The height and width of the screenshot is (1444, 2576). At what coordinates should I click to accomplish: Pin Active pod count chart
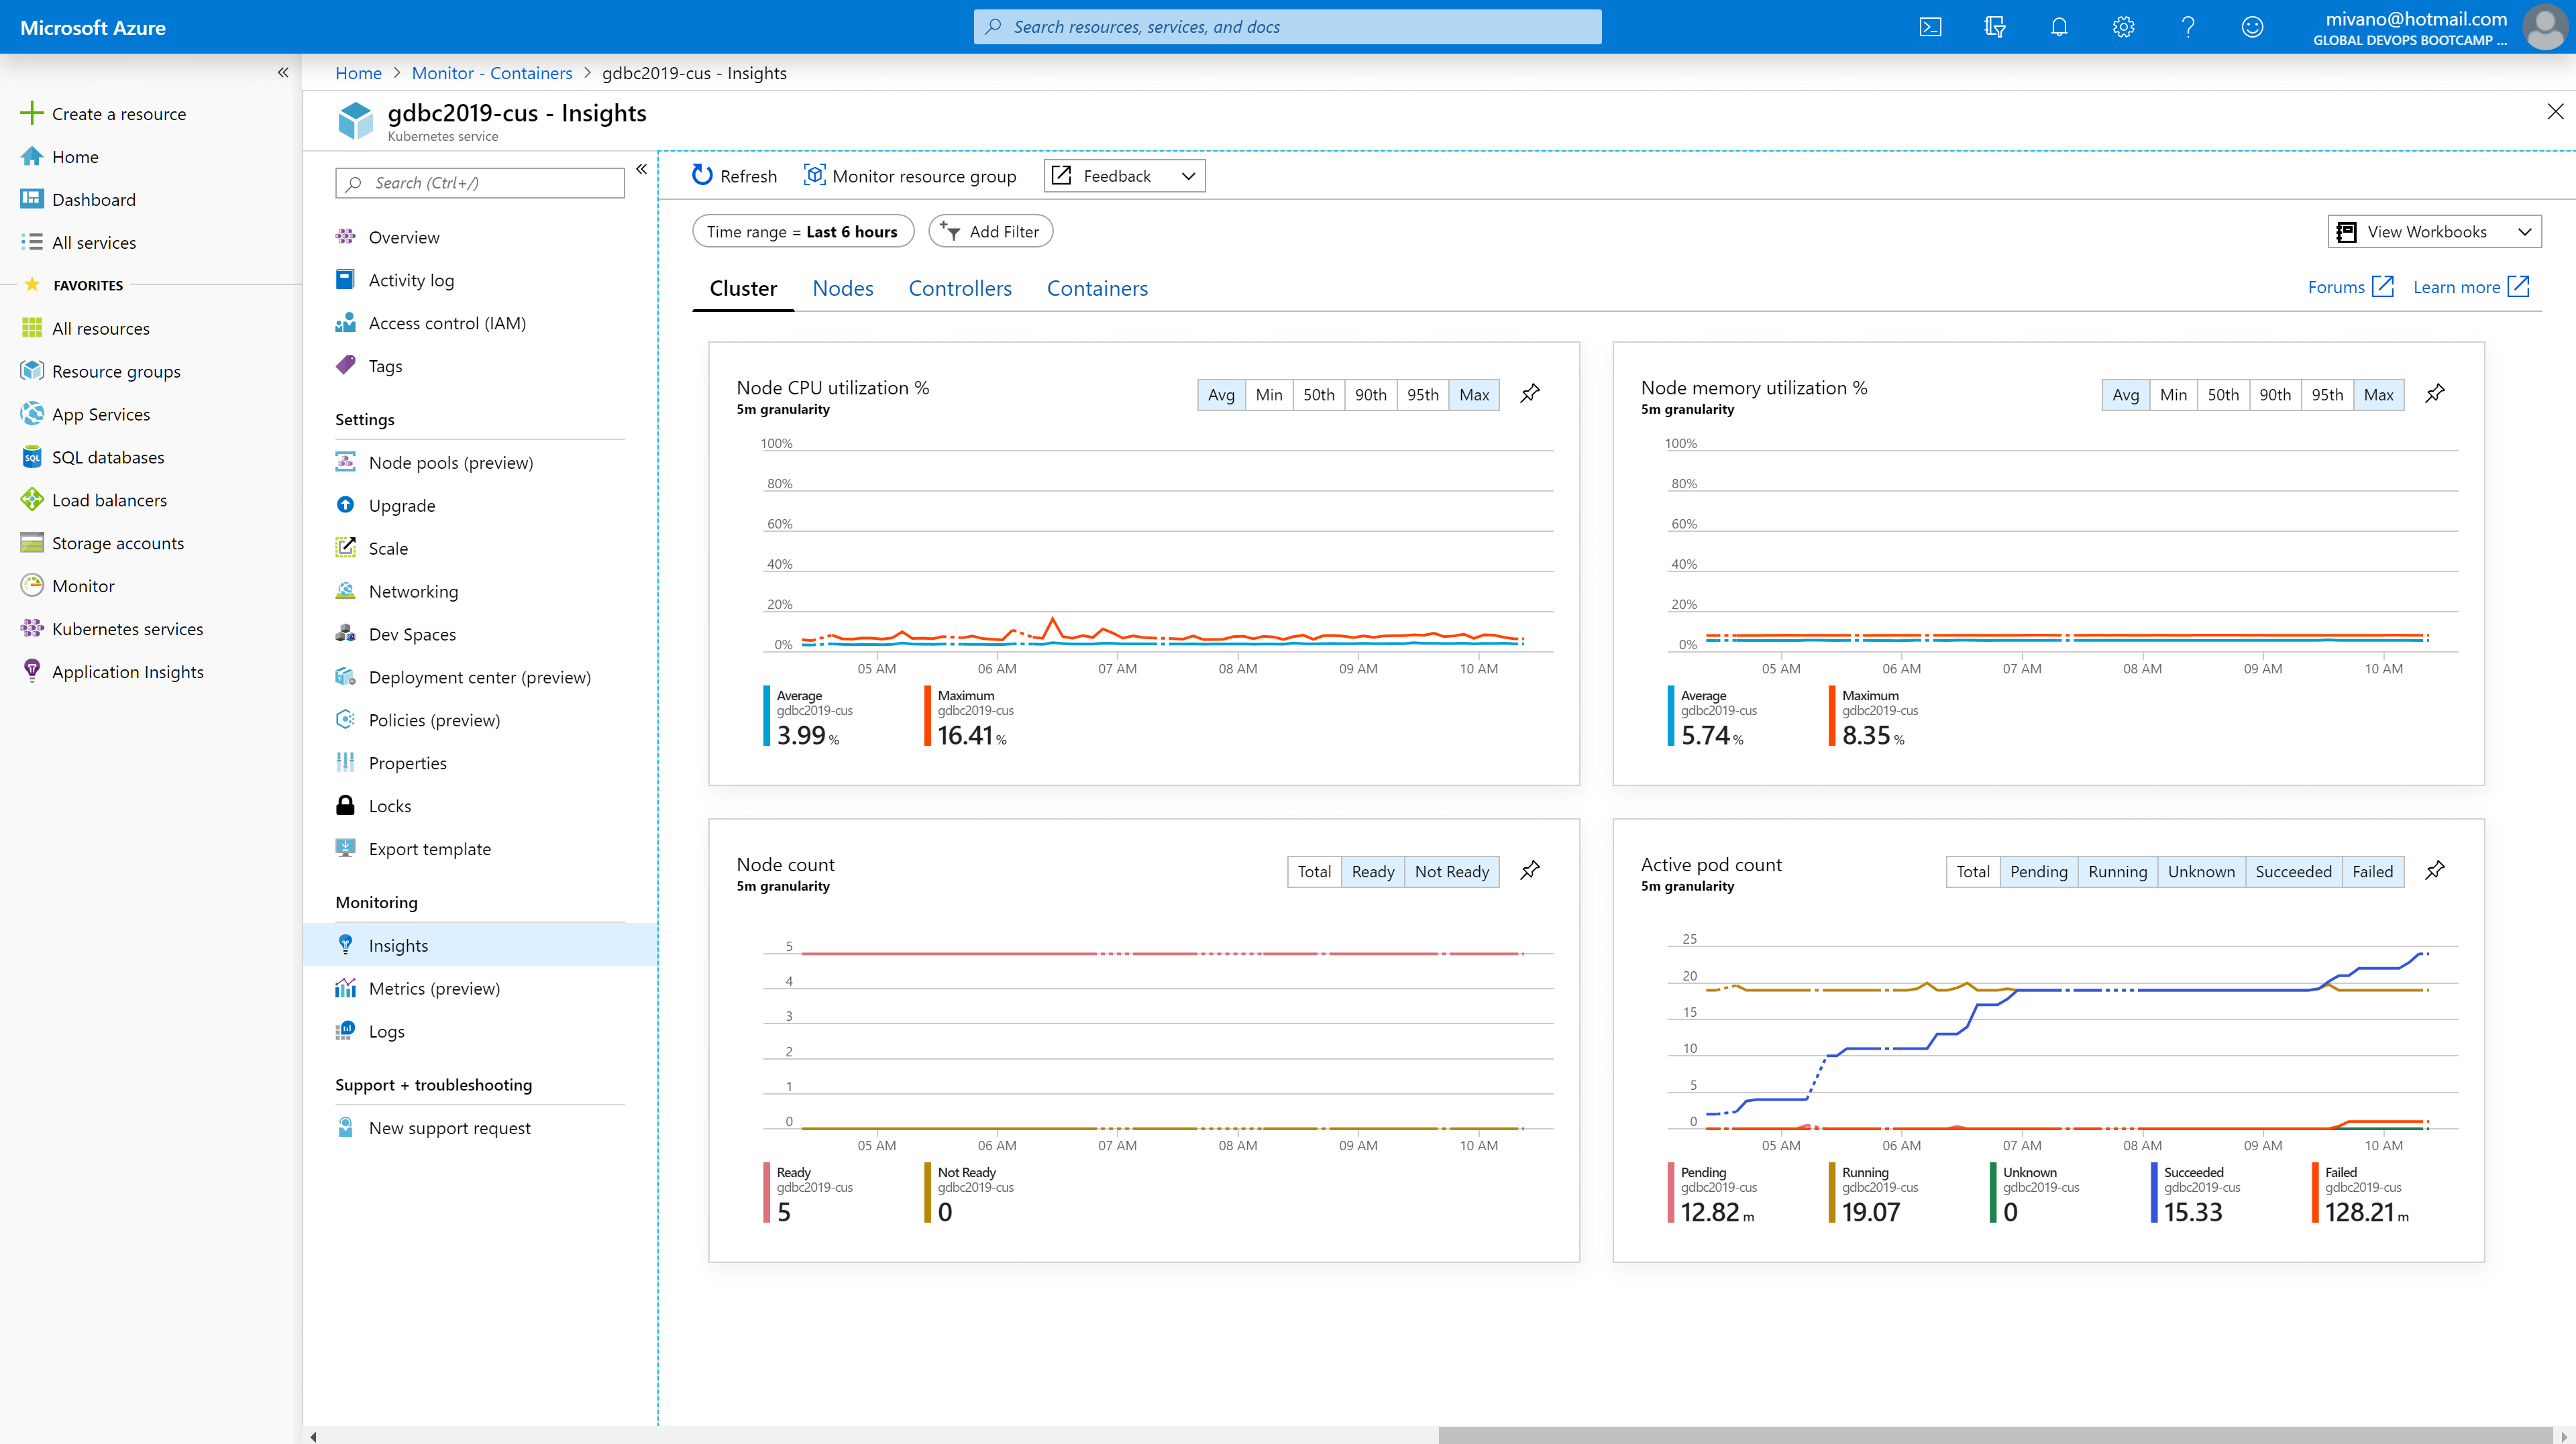tap(2435, 871)
